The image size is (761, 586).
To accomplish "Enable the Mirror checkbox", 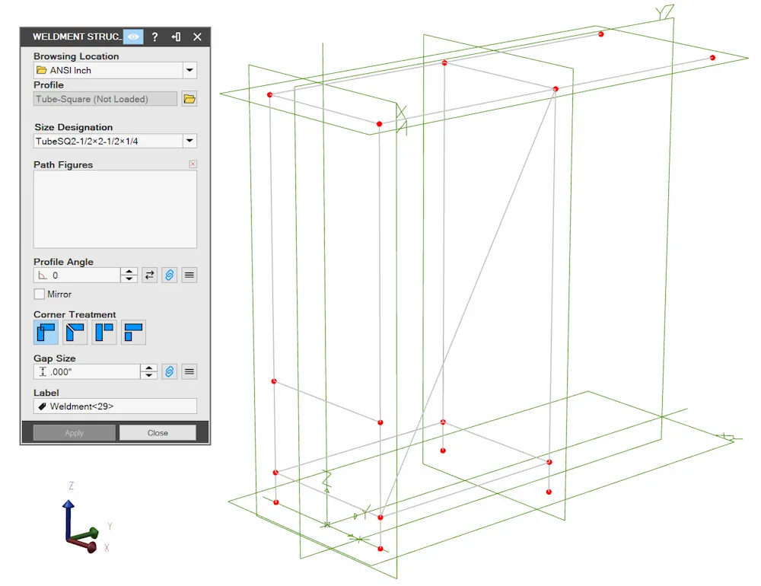I will (x=40, y=295).
